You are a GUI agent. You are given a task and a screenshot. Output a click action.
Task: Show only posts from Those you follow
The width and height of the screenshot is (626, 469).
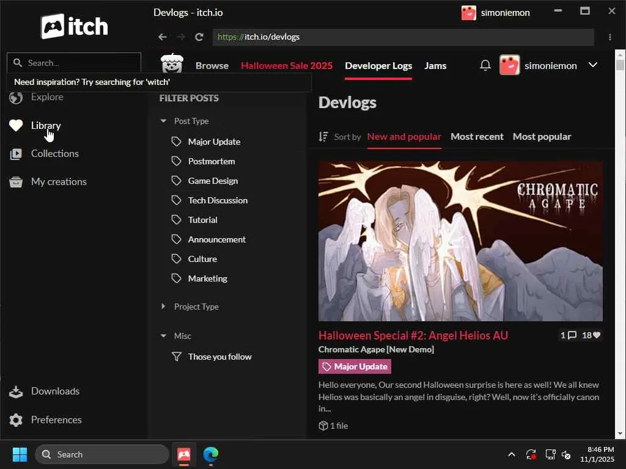219,357
